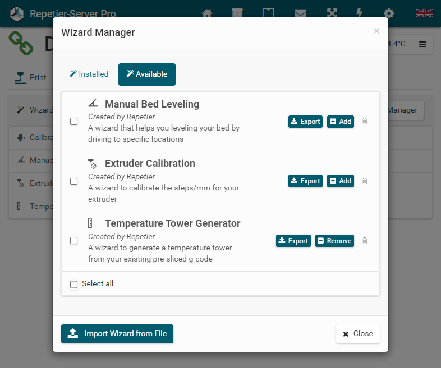
Task: Click the green chain link connection icon
Action: tap(21, 43)
